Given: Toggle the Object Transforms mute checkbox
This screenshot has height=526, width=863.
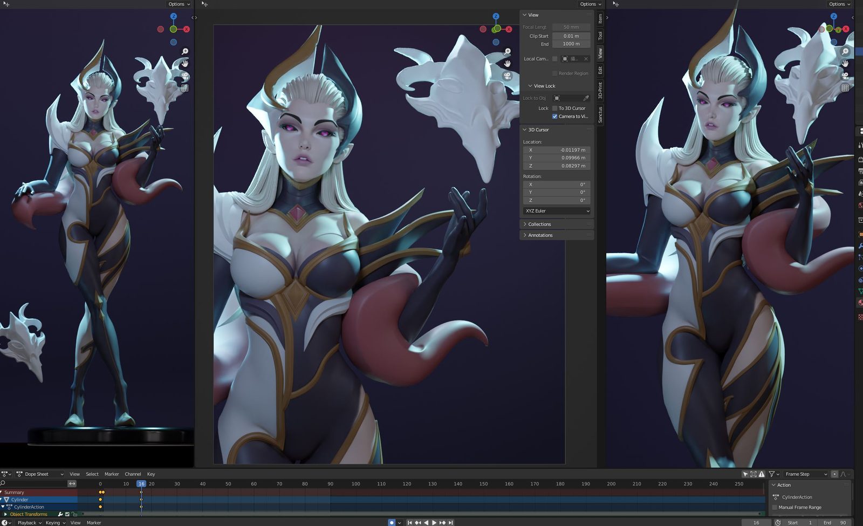Looking at the screenshot, I should 67,514.
